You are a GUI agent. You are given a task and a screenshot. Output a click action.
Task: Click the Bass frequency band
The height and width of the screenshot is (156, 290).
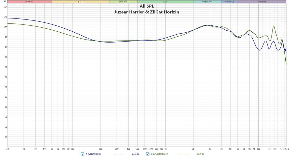tap(80, 2)
